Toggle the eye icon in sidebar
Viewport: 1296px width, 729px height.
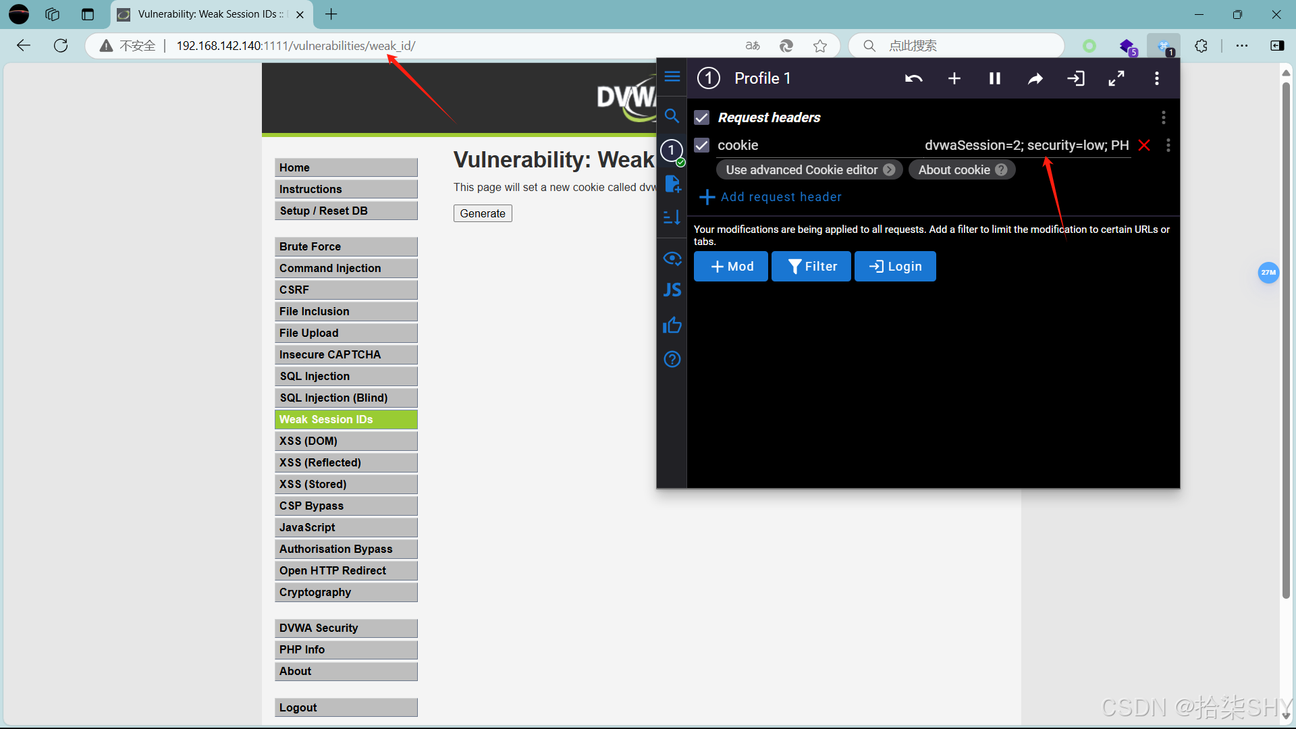(672, 259)
